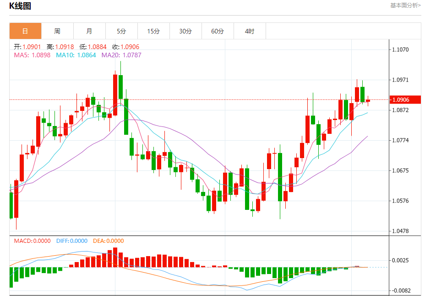Viewport: 425px width, 296px height.
Task: Open the 5分 interval tab
Action: [121, 31]
